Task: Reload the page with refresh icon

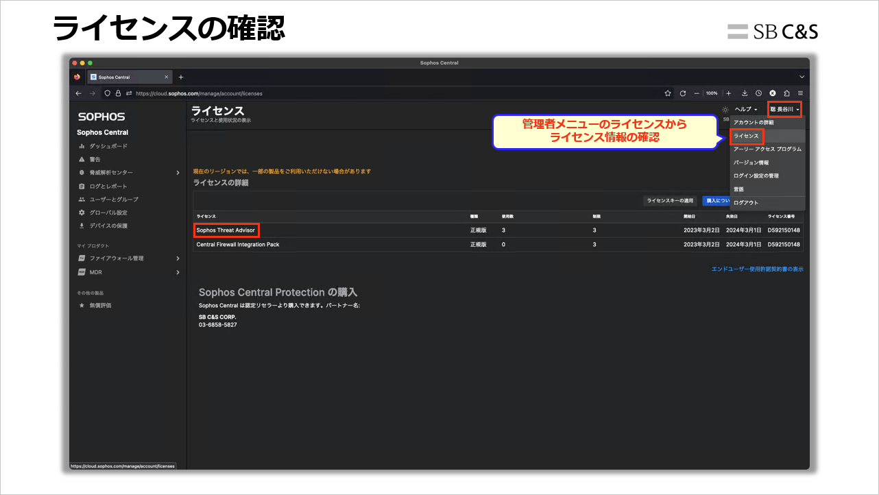Action: pyautogui.click(x=683, y=93)
